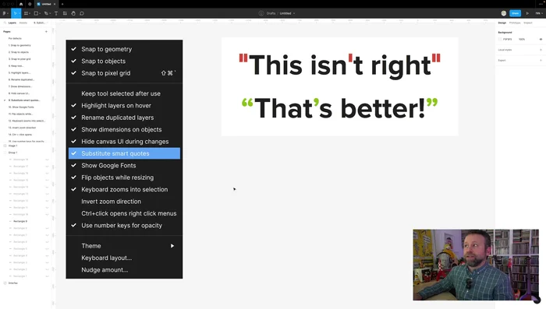Viewport: 546px width, 309px height.
Task: Switch to the Design tab
Action: coord(502,23)
